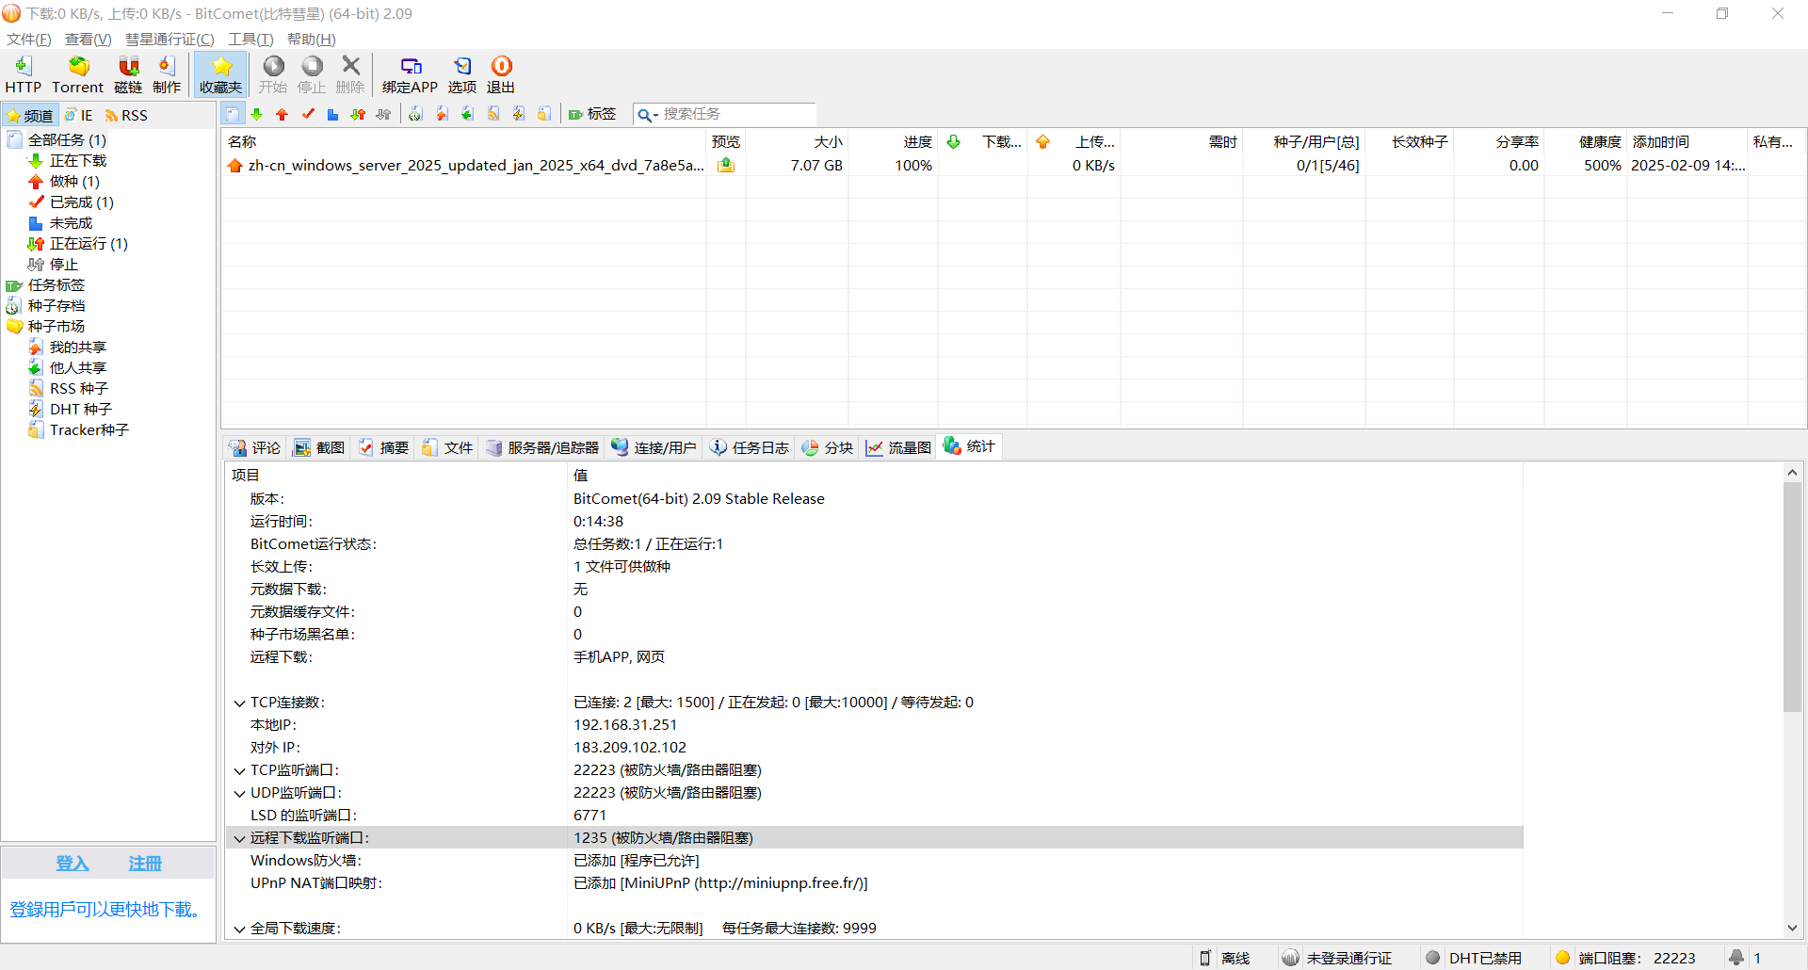Click the tags (标签) button in filter bar
The image size is (1808, 970).
[x=592, y=114]
